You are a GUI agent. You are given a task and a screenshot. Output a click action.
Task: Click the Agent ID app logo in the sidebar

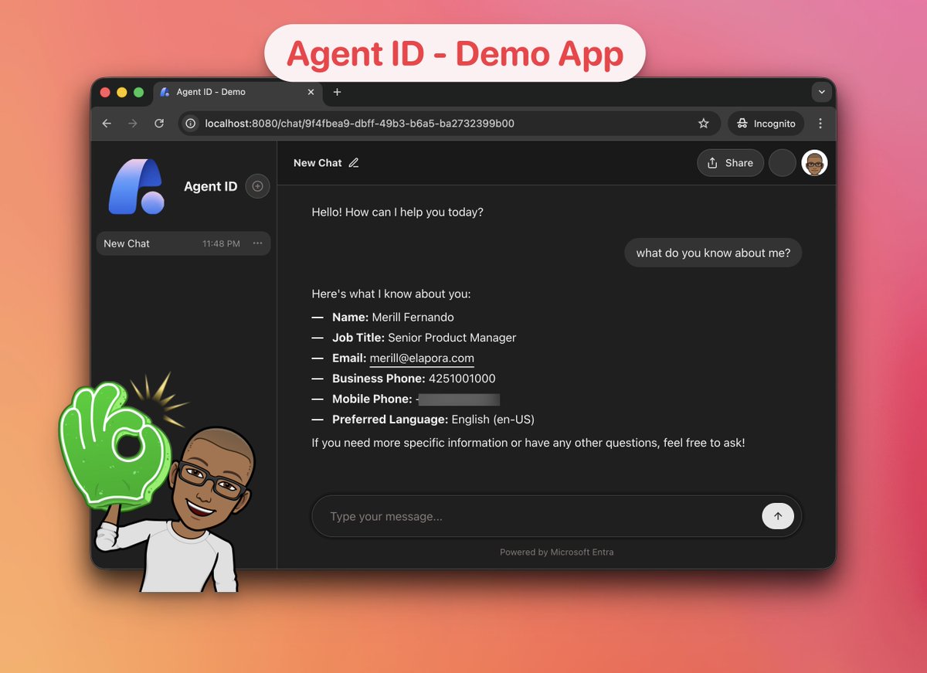[136, 185]
